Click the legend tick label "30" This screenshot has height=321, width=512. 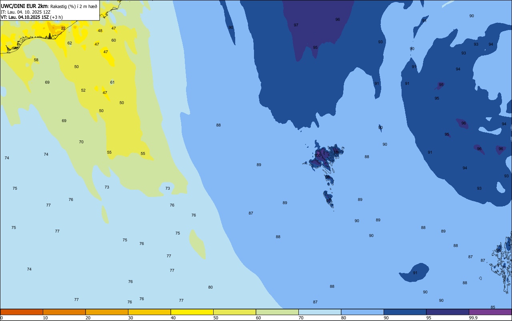coord(130,318)
